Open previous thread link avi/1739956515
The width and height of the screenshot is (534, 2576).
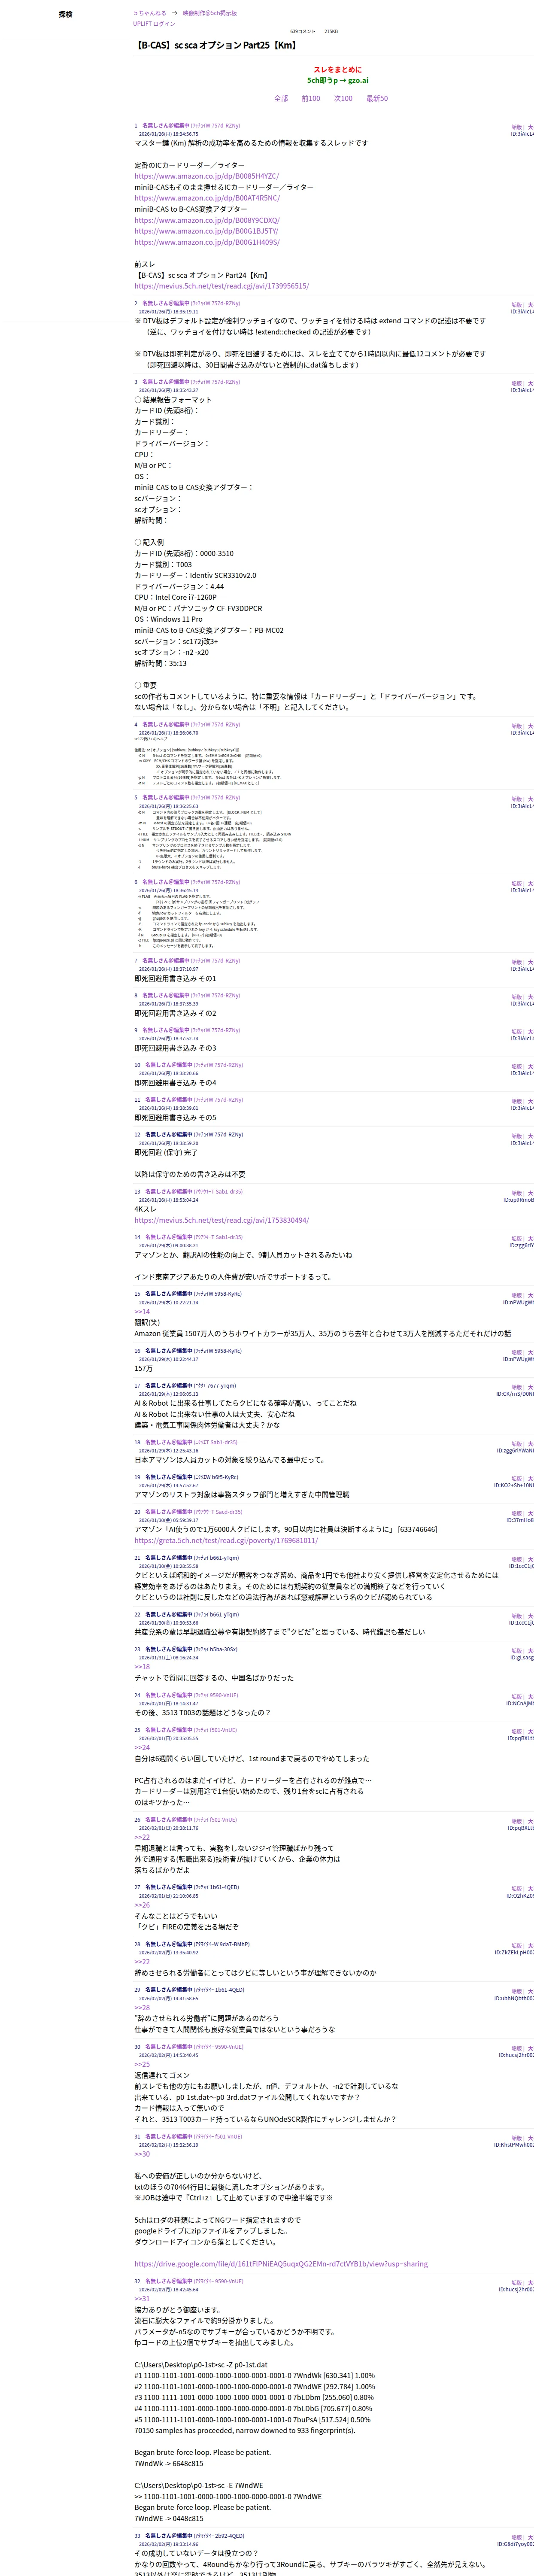(x=222, y=286)
